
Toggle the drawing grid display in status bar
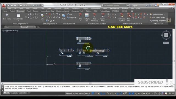coord(93,94)
